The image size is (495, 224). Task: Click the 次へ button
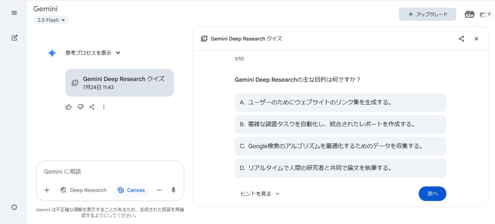[432, 194]
